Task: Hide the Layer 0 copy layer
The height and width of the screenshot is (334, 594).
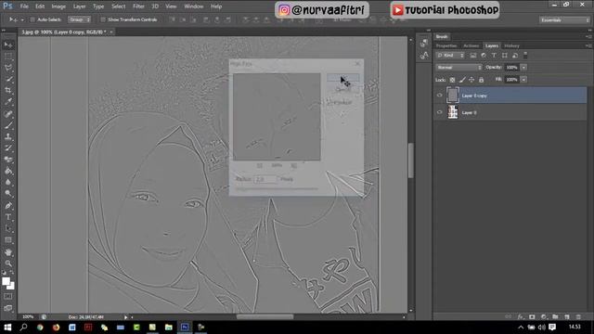Action: (439, 96)
